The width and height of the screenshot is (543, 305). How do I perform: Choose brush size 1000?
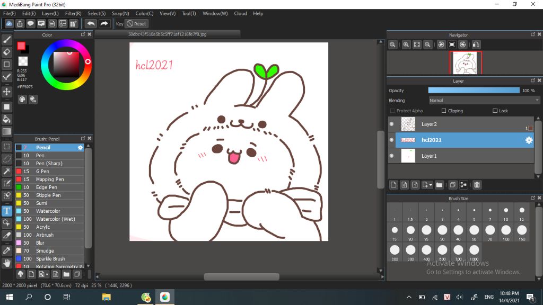pos(474,253)
